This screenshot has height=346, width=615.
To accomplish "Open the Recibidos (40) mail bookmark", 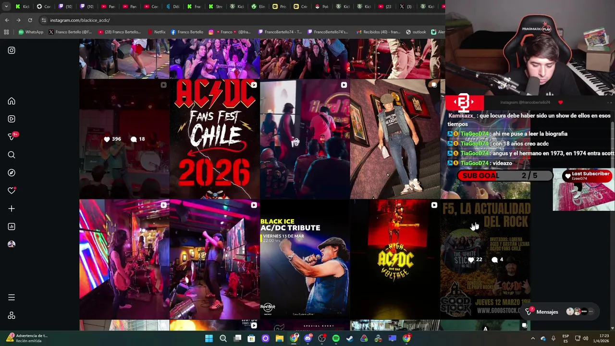I will [378, 32].
